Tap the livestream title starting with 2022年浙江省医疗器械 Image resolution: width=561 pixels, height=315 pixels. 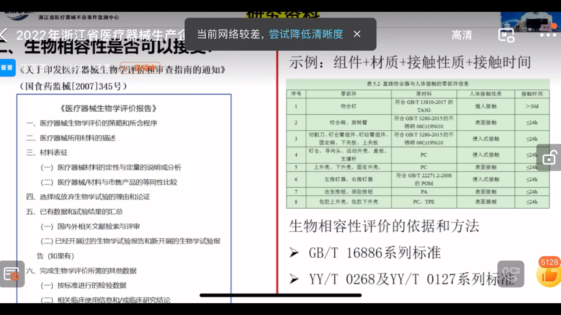click(101, 35)
